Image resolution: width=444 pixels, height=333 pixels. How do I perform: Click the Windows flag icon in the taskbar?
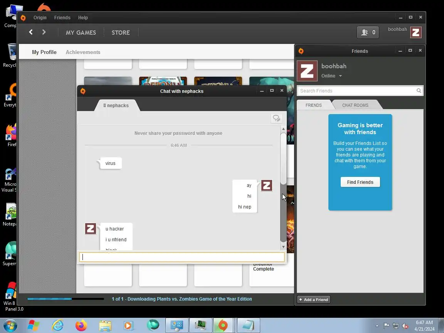pyautogui.click(x=34, y=325)
